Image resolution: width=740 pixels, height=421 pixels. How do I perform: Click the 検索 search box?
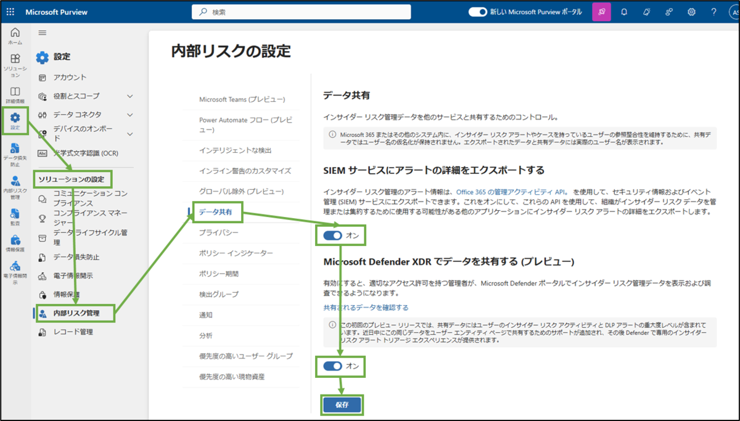301,12
